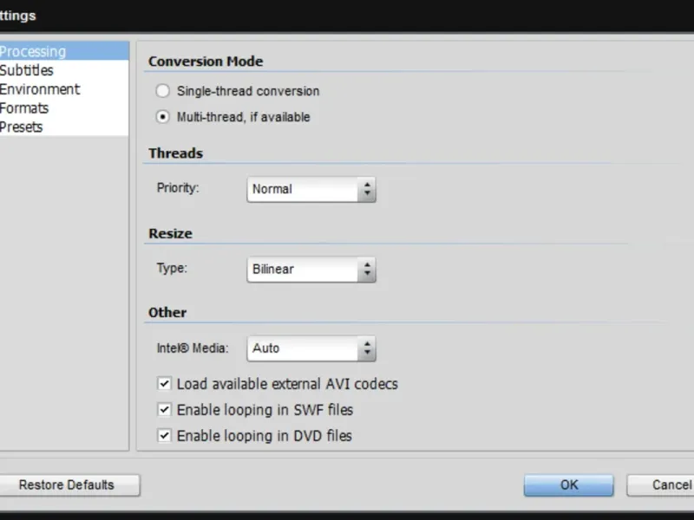Open the Environment settings category
Screen dimensions: 694x520
[x=40, y=89]
